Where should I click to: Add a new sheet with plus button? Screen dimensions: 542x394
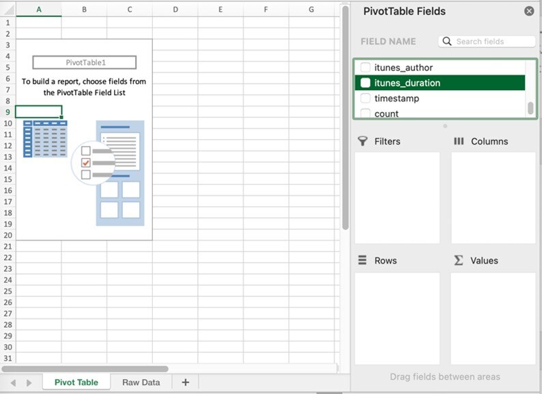pos(185,382)
